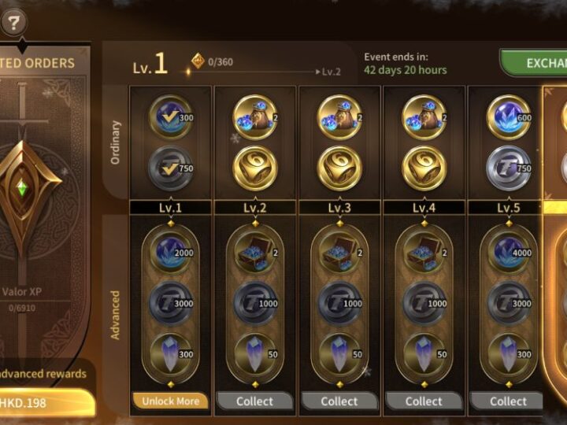This screenshot has width=567, height=425.
Task: Tap the 750 silver token reward at Lv.5
Action: coord(509,168)
